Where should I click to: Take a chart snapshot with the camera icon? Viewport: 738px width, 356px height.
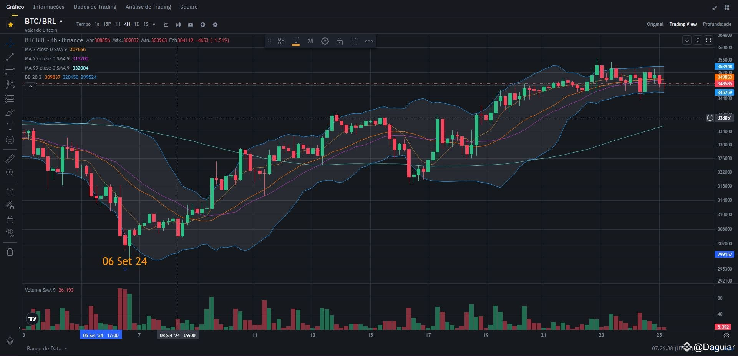(191, 24)
